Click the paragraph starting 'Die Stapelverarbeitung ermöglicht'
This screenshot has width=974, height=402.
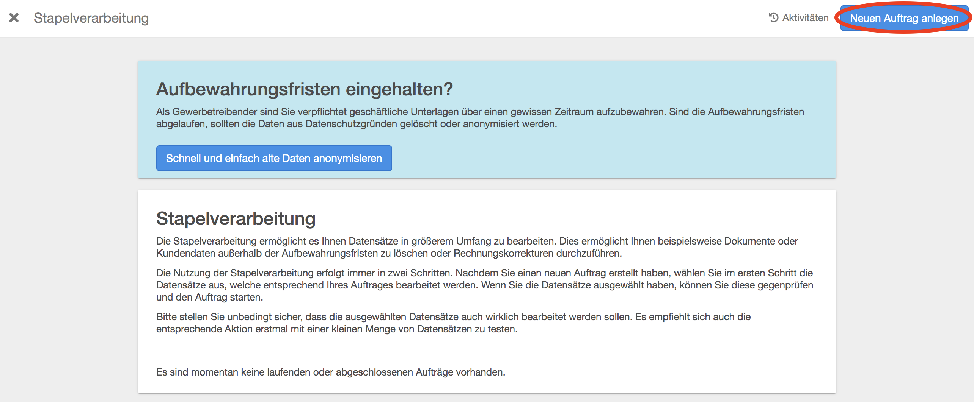(x=477, y=247)
